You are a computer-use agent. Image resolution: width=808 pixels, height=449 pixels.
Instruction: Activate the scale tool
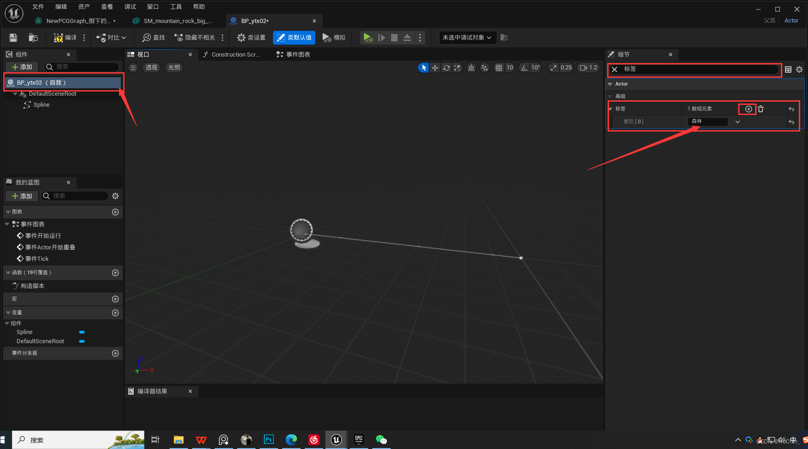[457, 68]
